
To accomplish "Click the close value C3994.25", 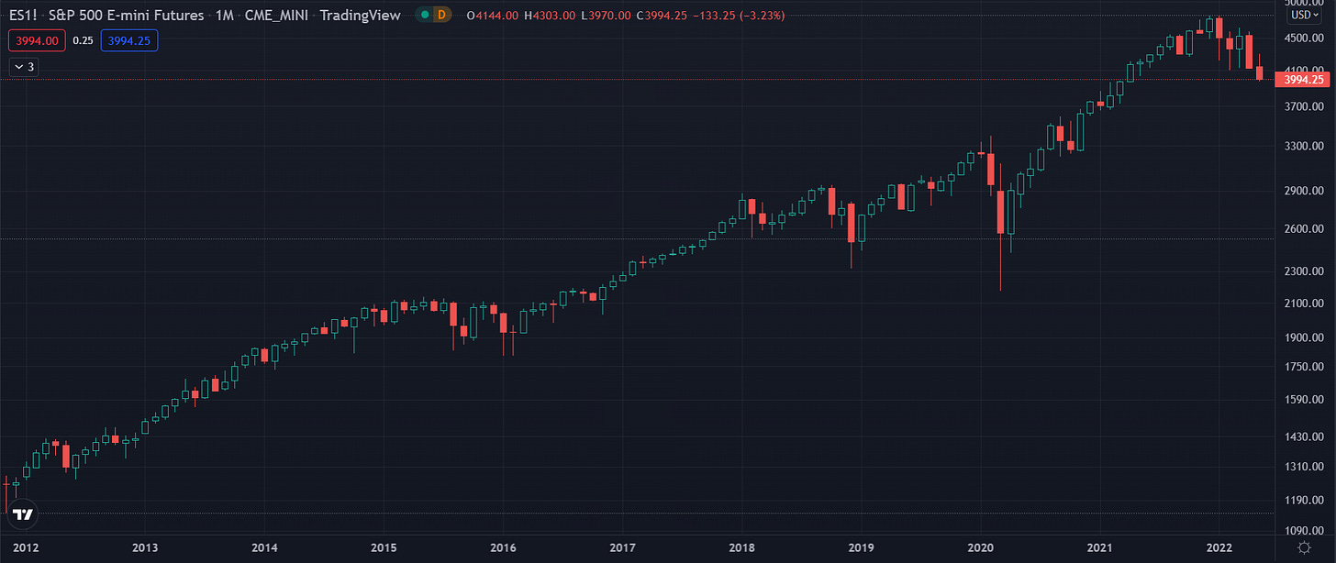I will [x=662, y=16].
